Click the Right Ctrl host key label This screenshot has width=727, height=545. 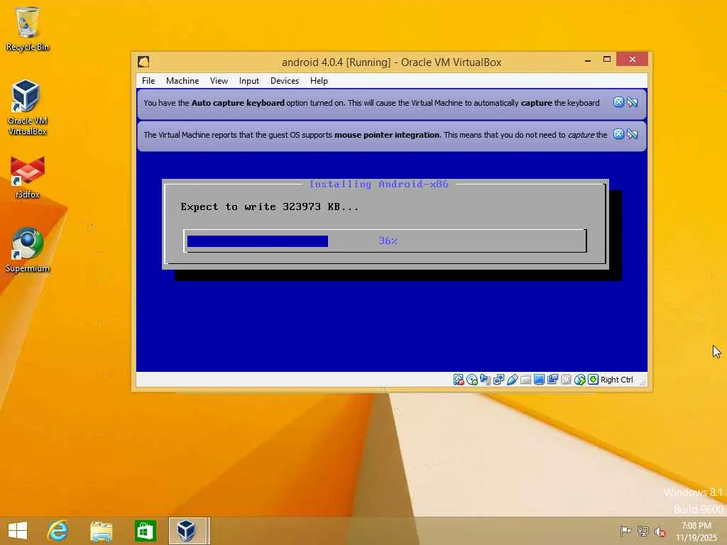[617, 380]
